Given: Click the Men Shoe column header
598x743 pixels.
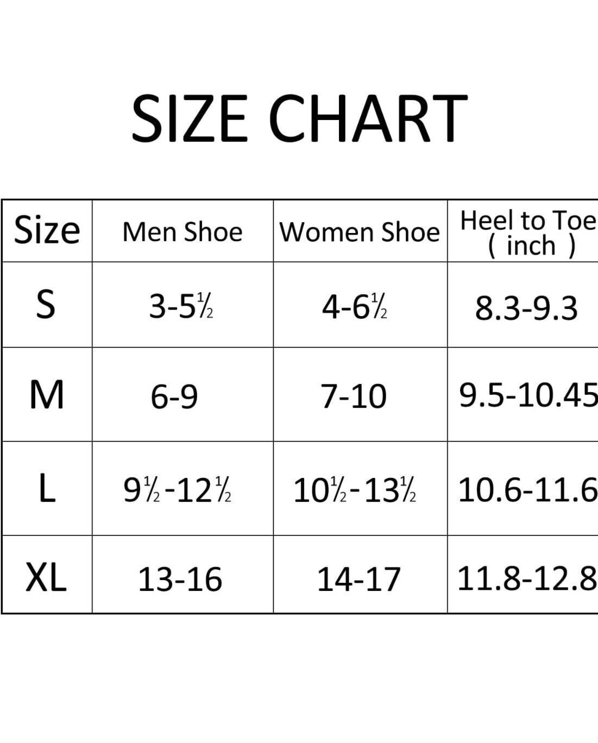Looking at the screenshot, I should pos(182,231).
